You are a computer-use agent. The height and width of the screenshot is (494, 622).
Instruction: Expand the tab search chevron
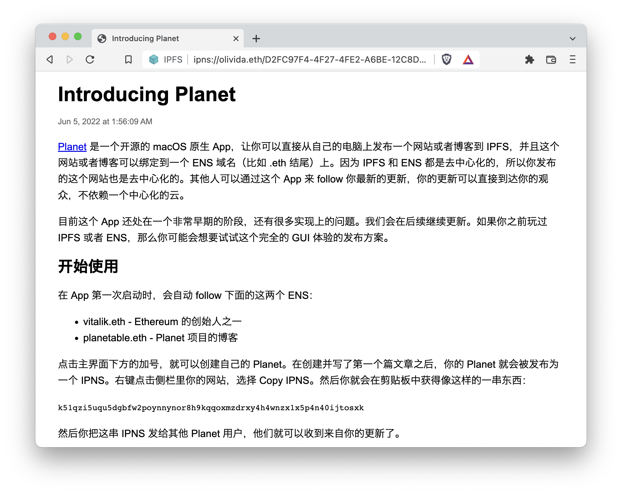pos(572,39)
